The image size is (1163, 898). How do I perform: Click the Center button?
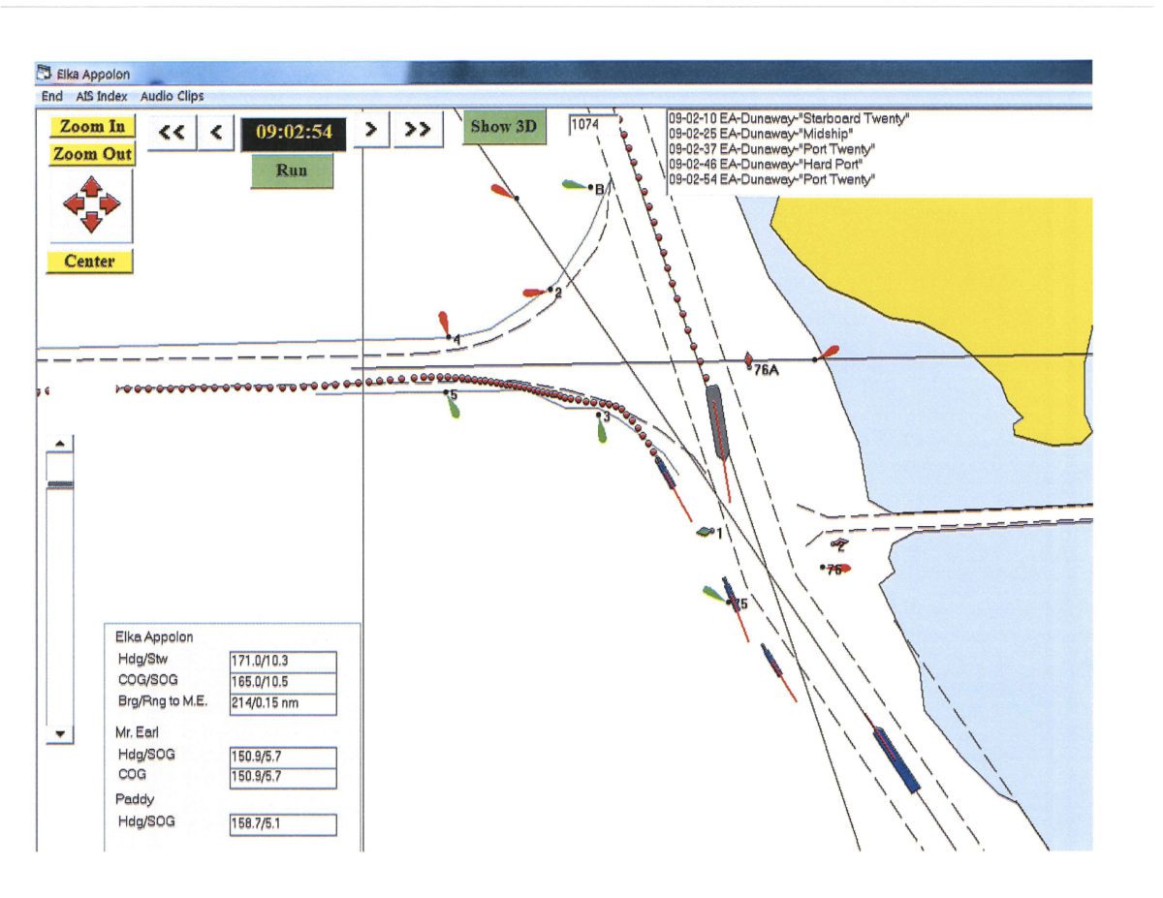[x=89, y=262]
